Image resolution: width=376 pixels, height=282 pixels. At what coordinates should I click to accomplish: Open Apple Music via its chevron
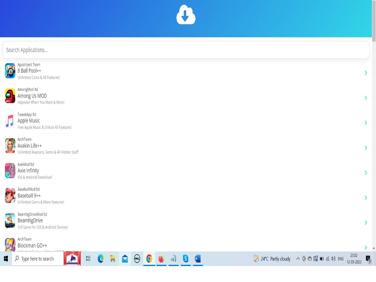click(366, 123)
